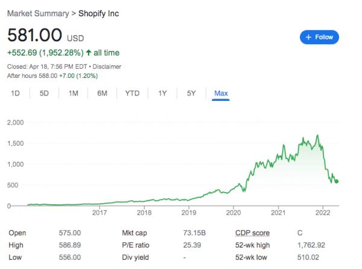Click the 2019 label on the x-axis
Viewport: 362px width, 269px height.
click(189, 213)
